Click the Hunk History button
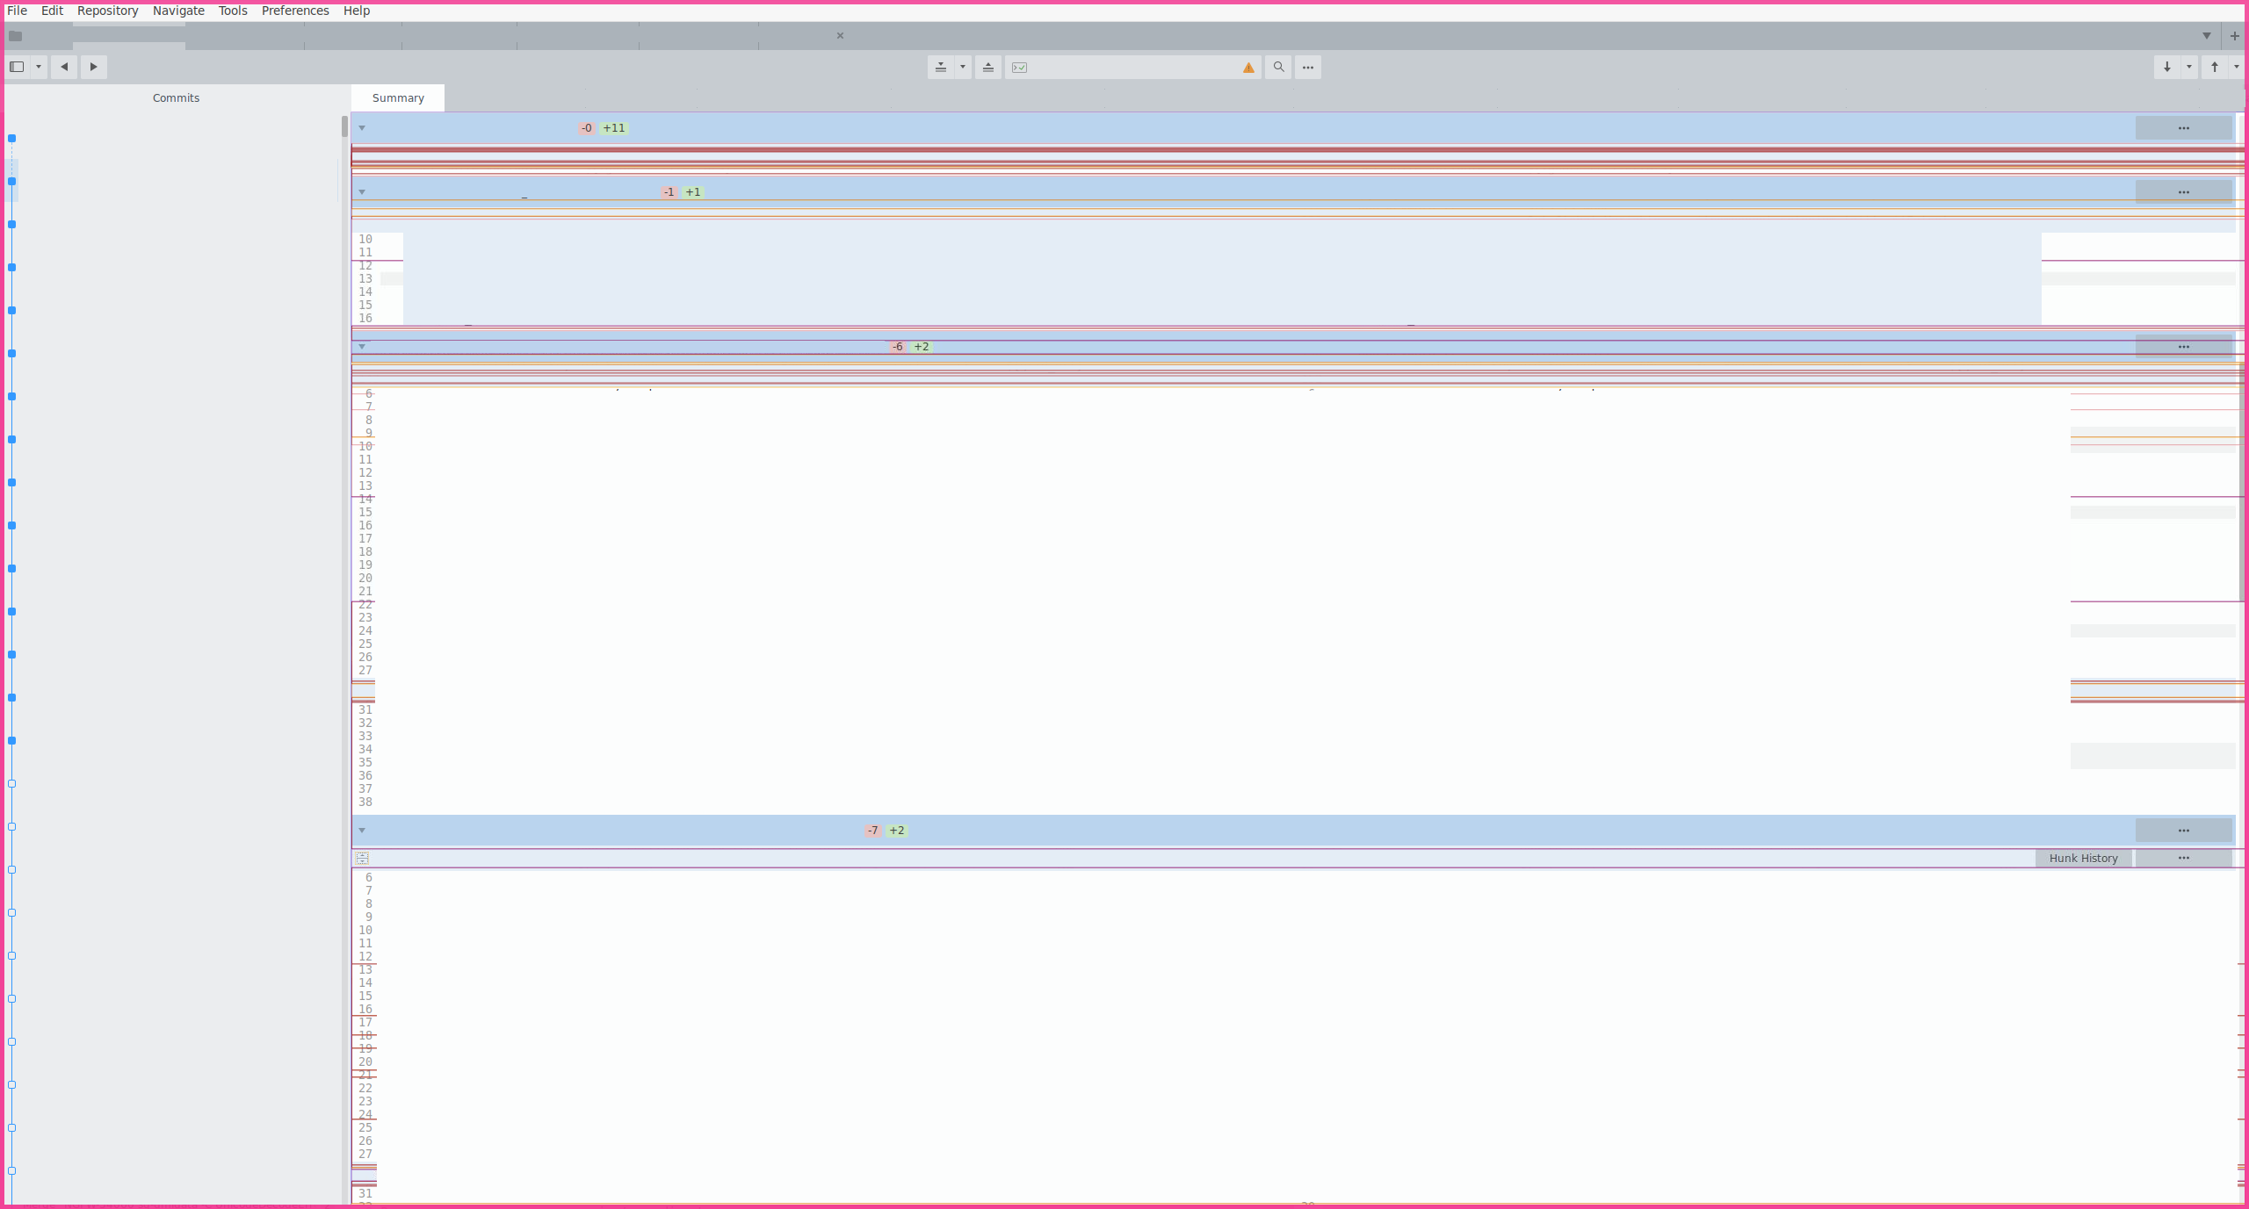Viewport: 2249px width, 1209px height. pos(2083,858)
